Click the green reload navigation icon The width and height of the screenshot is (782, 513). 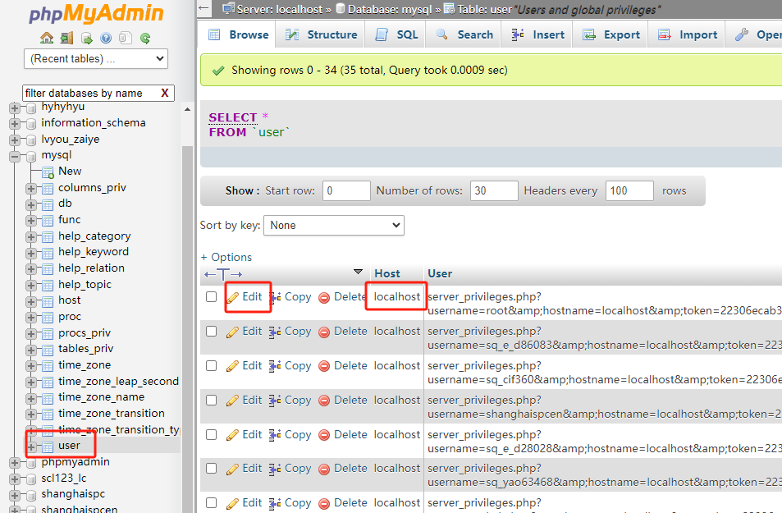(x=145, y=38)
